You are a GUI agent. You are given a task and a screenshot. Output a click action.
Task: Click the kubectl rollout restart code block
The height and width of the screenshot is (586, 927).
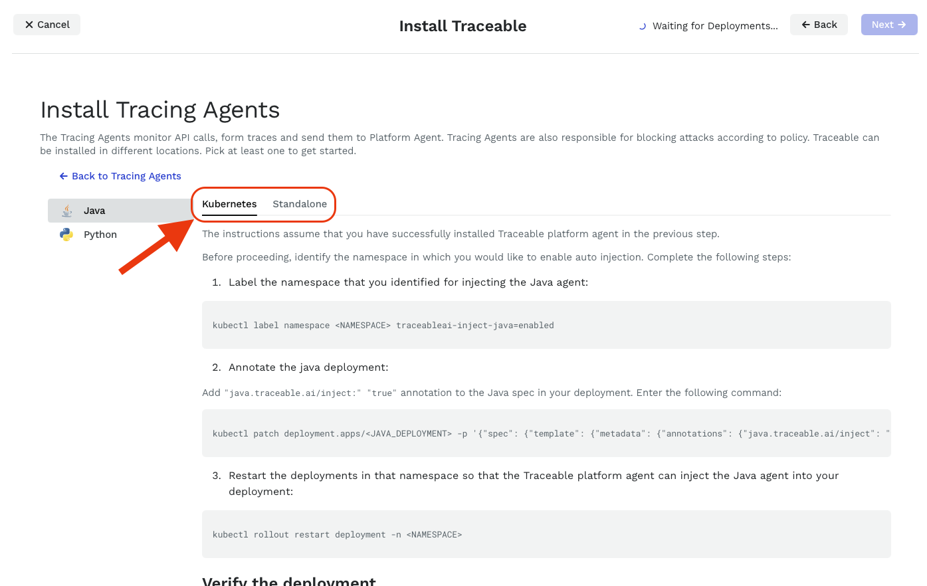tap(546, 534)
